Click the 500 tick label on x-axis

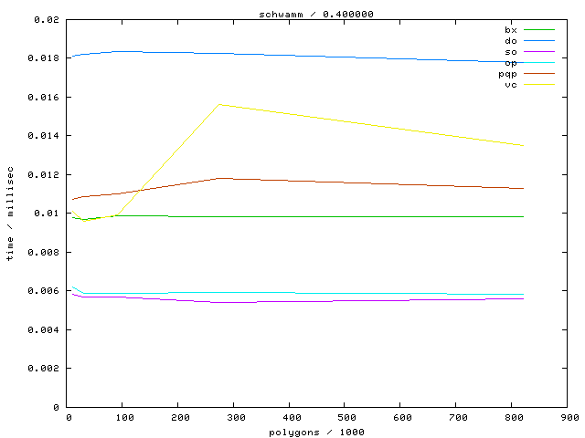[346, 417]
